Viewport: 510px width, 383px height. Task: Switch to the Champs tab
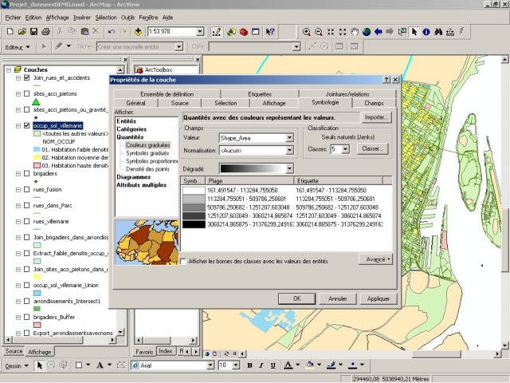click(x=374, y=103)
